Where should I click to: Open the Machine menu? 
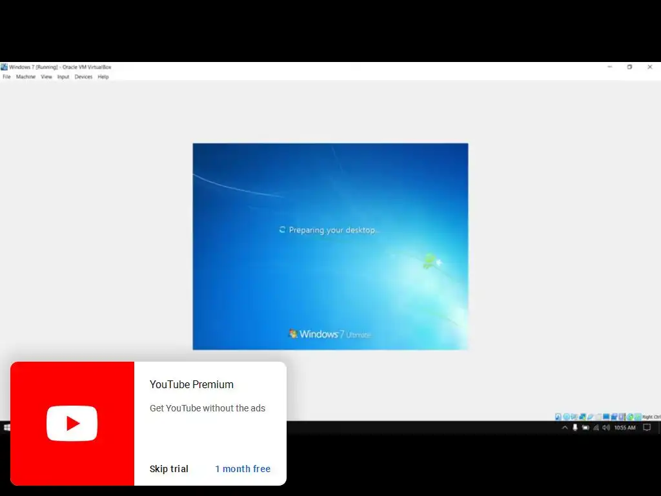pyautogui.click(x=26, y=77)
